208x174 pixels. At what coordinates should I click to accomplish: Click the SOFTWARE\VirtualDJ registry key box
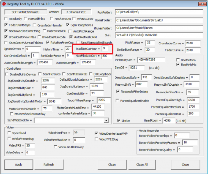pyautogui.click(x=26, y=12)
